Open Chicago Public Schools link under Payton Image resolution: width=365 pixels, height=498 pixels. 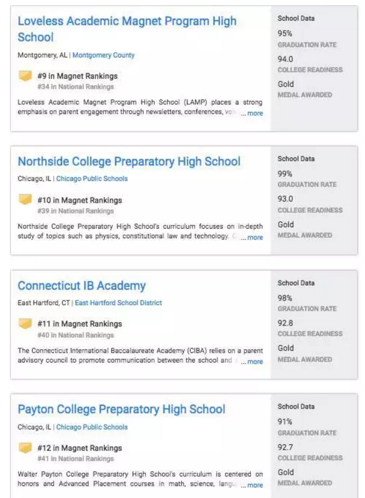tap(92, 427)
